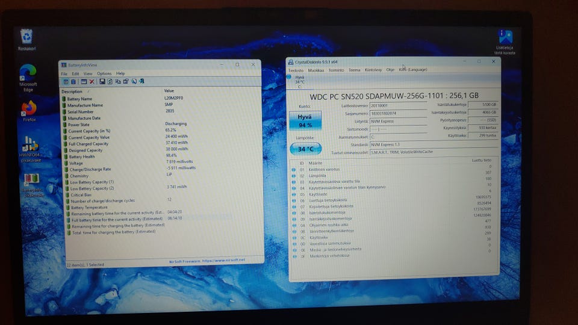Open the Lisätietoja tästä kuvasta desktop icon
Screen dimensions: 578x325
pyautogui.click(x=505, y=42)
